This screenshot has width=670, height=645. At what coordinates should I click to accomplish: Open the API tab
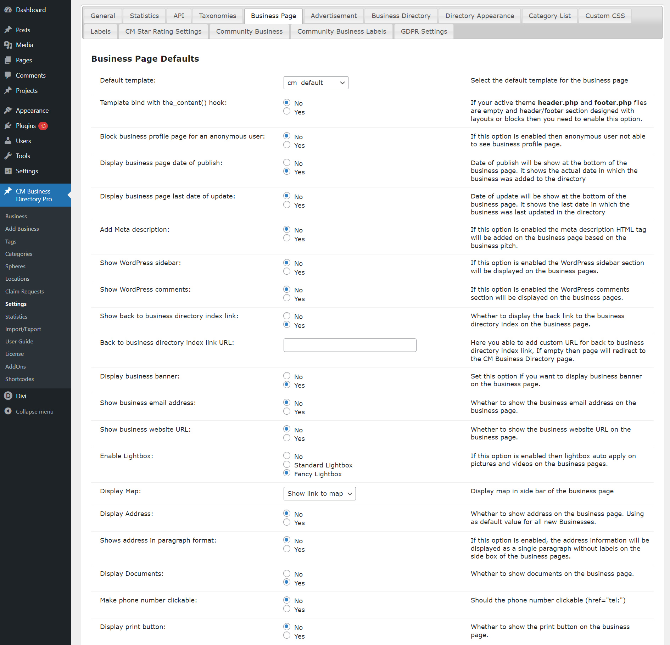point(179,16)
